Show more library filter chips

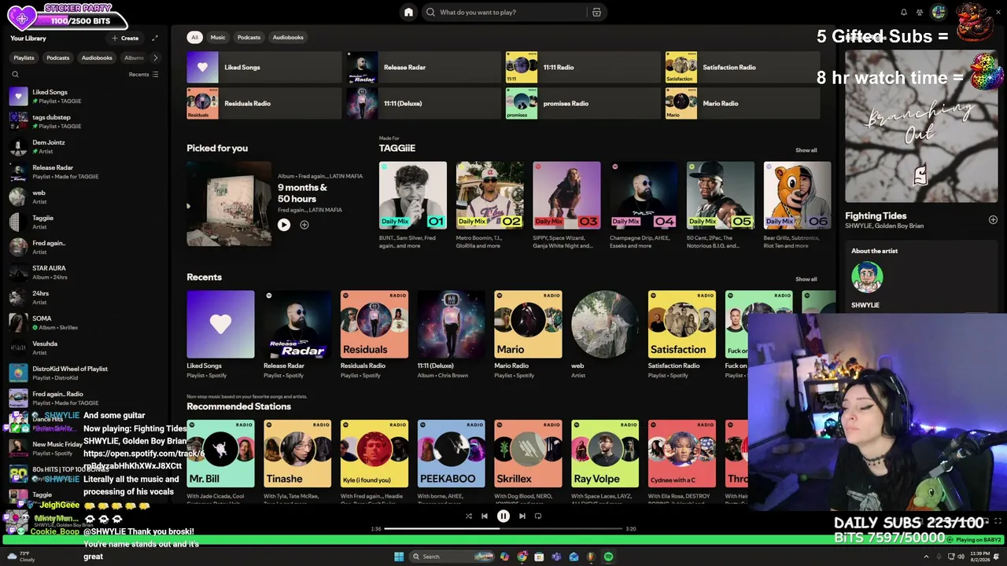(155, 57)
